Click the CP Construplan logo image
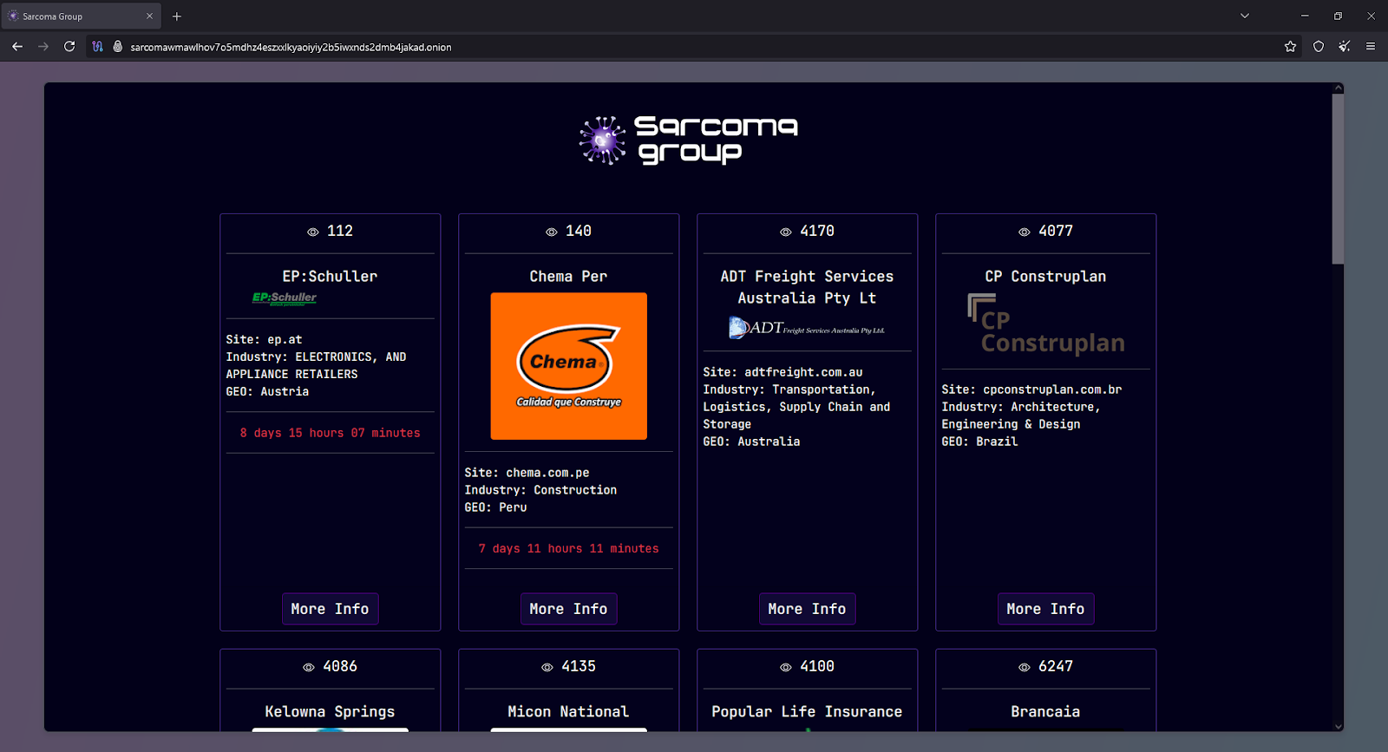The height and width of the screenshot is (752, 1388). click(x=1045, y=324)
